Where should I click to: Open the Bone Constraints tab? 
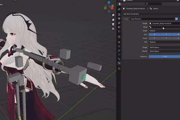click(119, 63)
